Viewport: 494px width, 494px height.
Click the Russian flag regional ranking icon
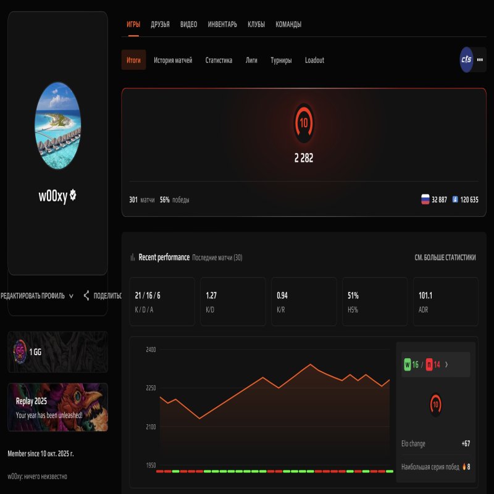425,199
